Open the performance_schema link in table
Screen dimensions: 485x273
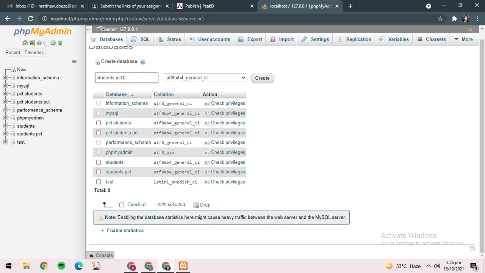128,143
